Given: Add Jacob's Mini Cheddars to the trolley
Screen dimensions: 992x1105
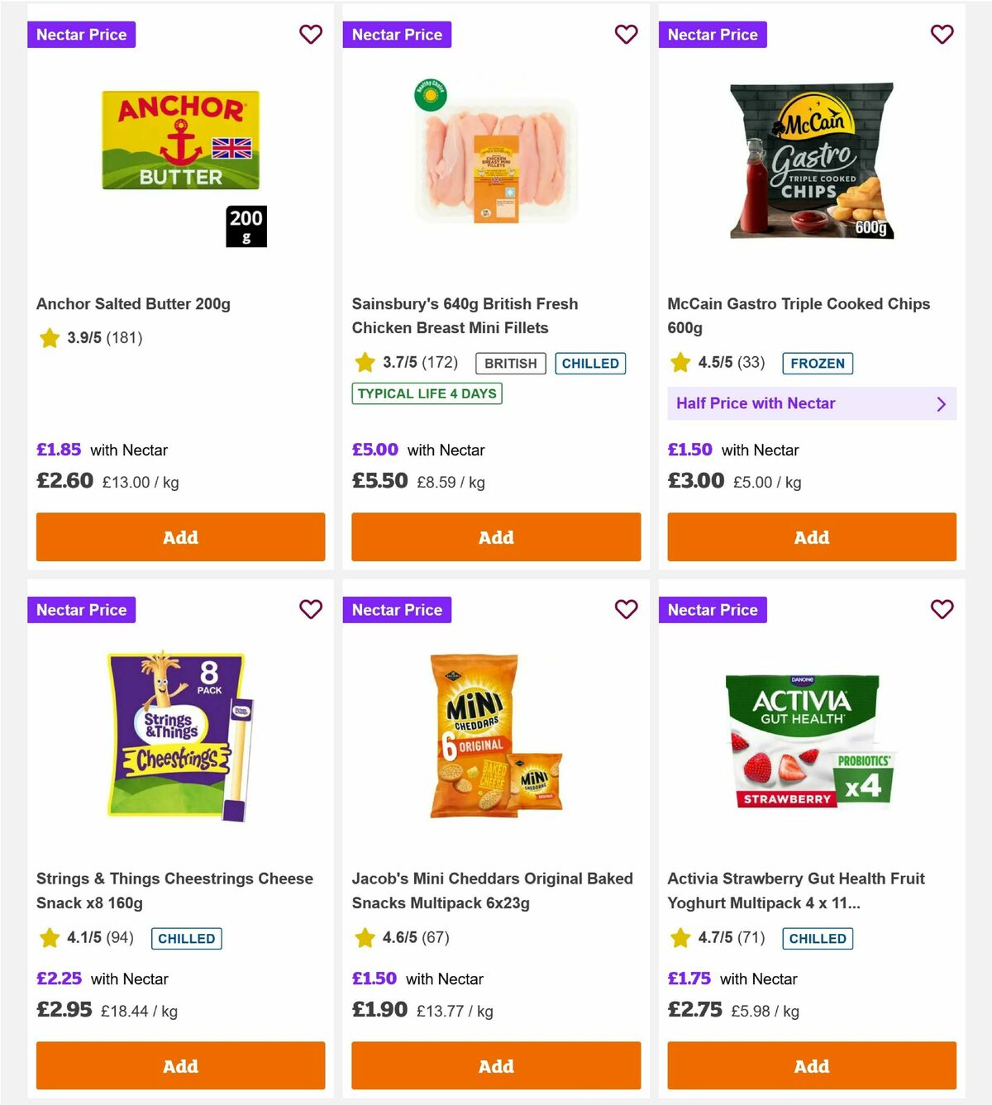Looking at the screenshot, I should [496, 1066].
